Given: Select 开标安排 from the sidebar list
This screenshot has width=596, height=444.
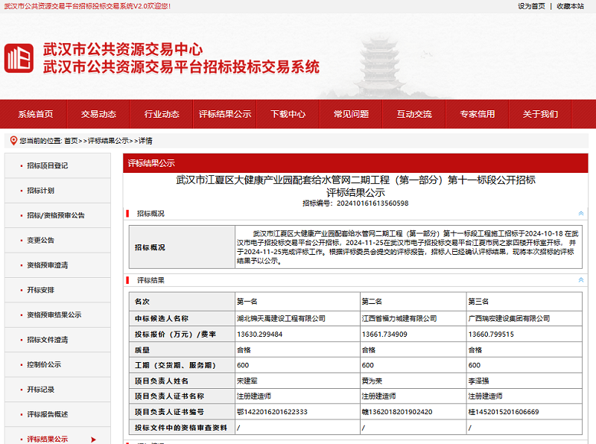Looking at the screenshot, I should 40,290.
